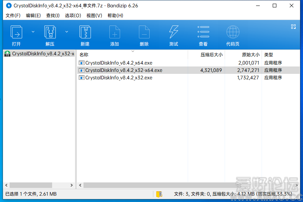The height and width of the screenshot is (202, 303).
Task: Click the left arrow of the tree panel scrollbar
Action: tap(6, 185)
